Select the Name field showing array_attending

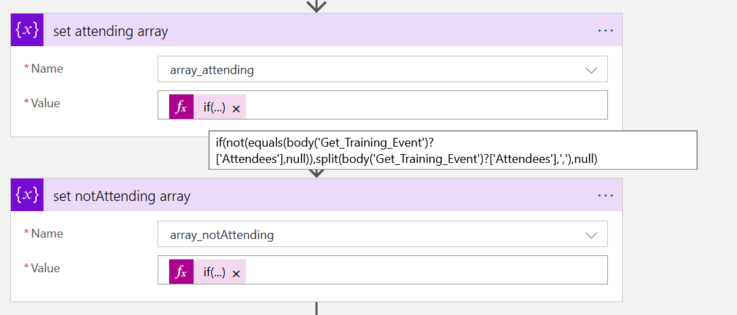click(x=367, y=70)
